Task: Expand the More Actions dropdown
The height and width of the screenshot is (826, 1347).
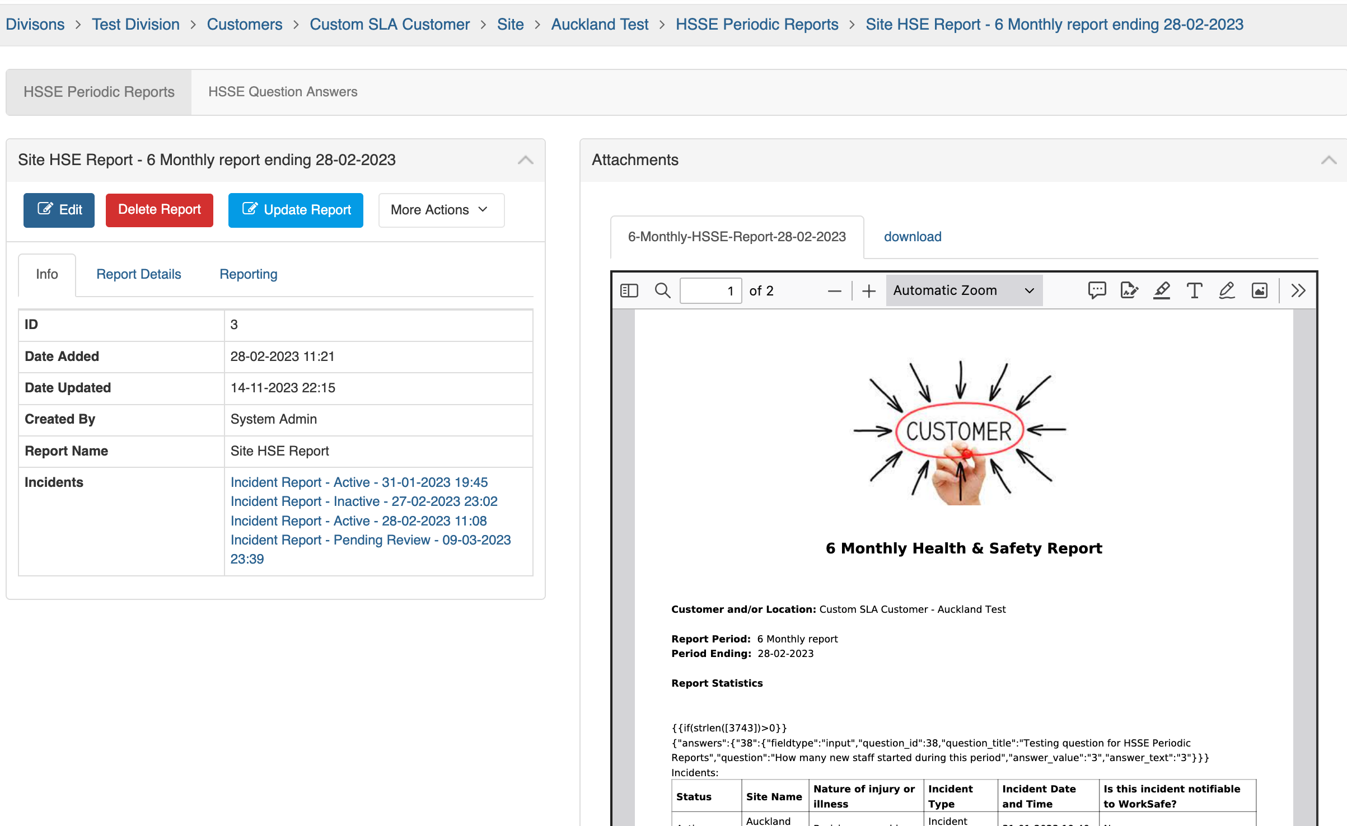Action: (x=441, y=210)
